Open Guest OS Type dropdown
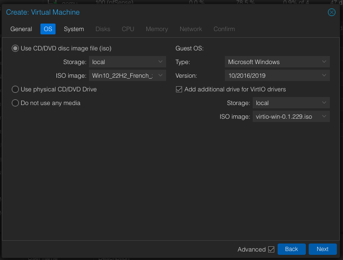This screenshot has height=260, width=343. [324, 62]
